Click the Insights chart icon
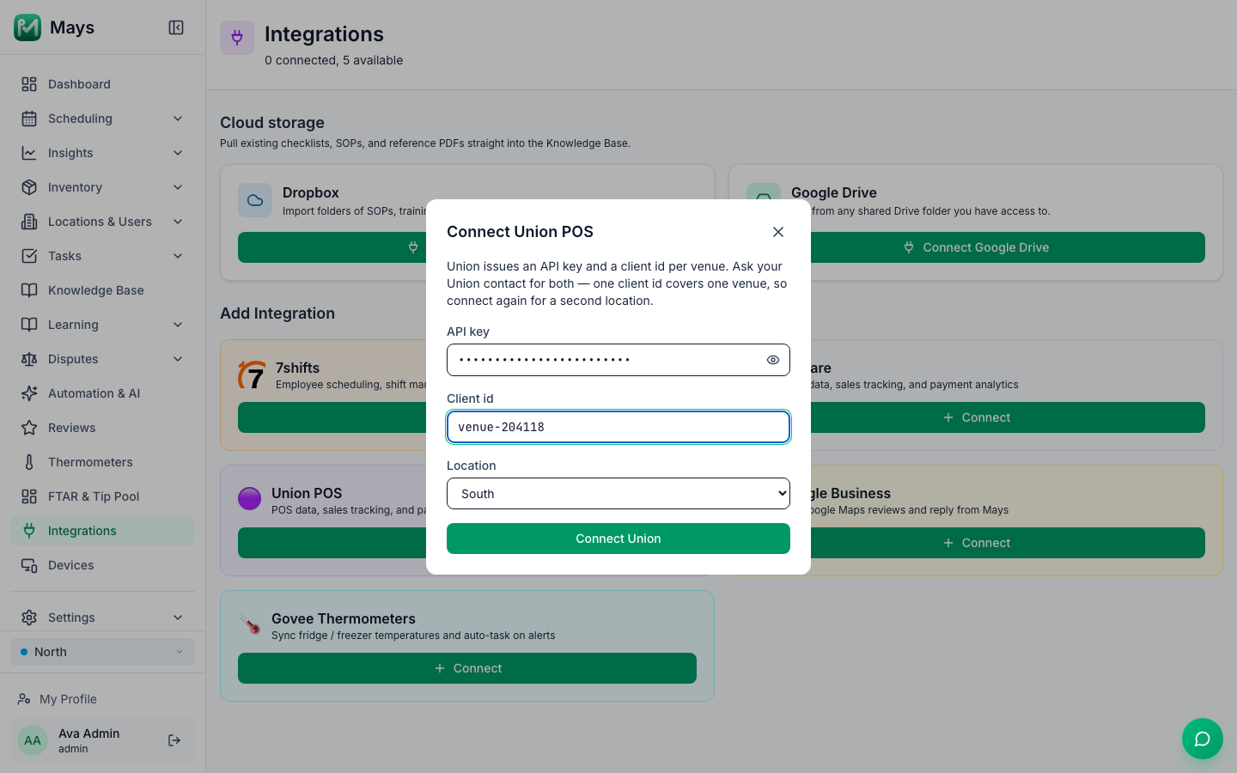The height and width of the screenshot is (773, 1237). click(x=29, y=153)
